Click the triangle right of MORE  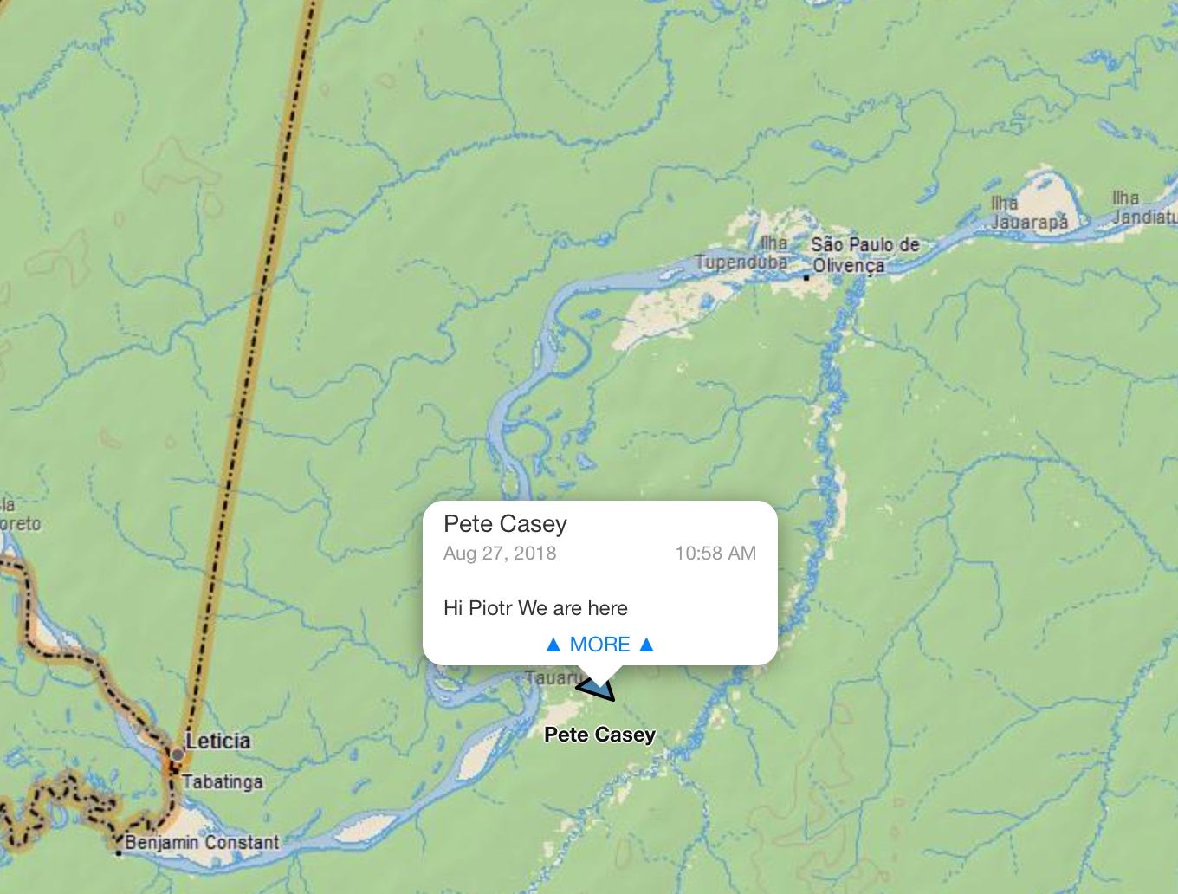[646, 645]
